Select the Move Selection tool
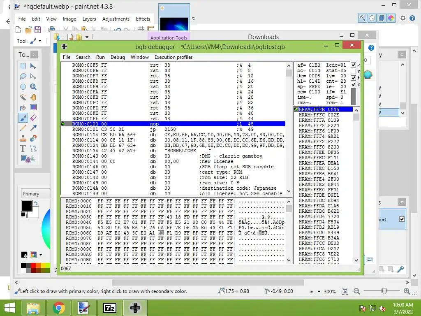 click(33, 76)
